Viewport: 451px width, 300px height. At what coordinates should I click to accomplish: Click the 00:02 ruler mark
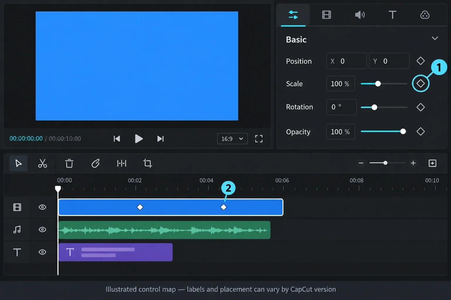coord(135,180)
